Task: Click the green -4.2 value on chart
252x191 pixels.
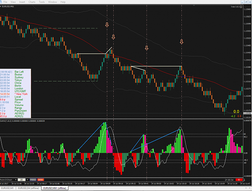Action: pyautogui.click(x=233, y=116)
